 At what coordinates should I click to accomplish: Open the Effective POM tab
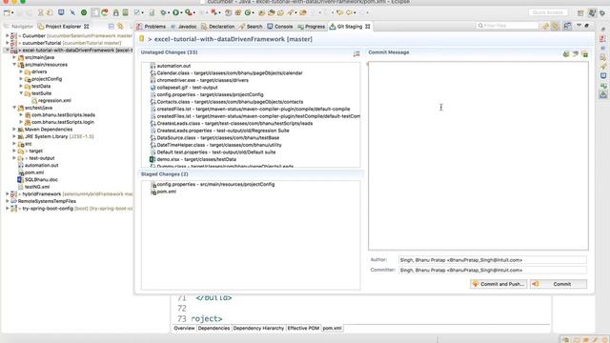303,328
